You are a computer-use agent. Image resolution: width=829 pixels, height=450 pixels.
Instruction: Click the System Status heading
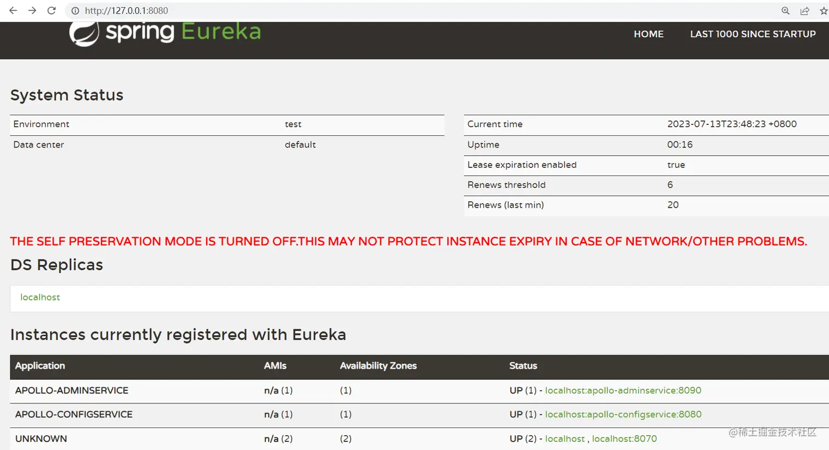click(67, 95)
